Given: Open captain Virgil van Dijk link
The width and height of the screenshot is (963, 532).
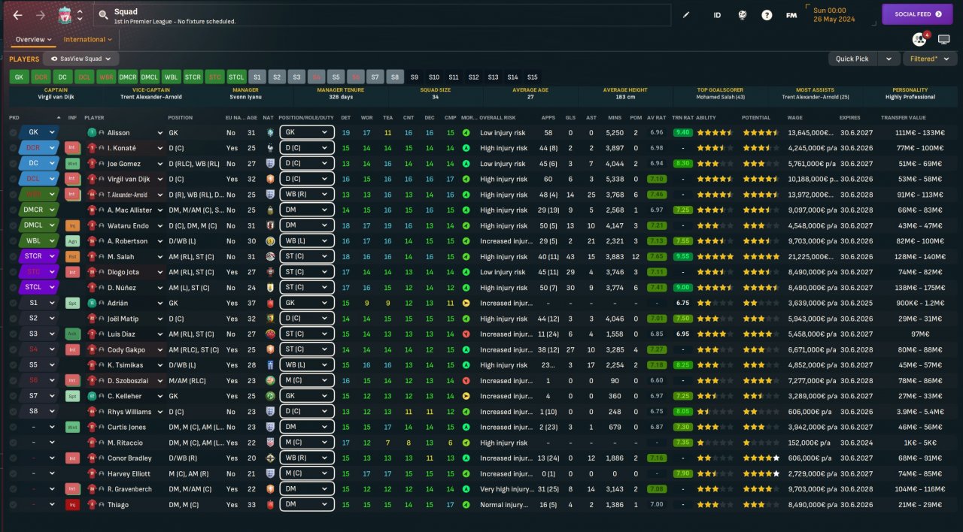Looking at the screenshot, I should click(x=56, y=97).
